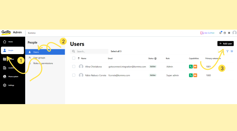
Task: Click the Capabilities column header
Action: tap(194, 59)
